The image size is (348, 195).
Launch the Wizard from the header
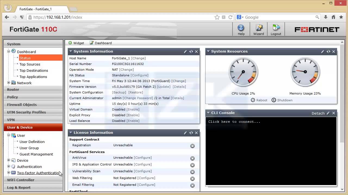[x=259, y=30]
